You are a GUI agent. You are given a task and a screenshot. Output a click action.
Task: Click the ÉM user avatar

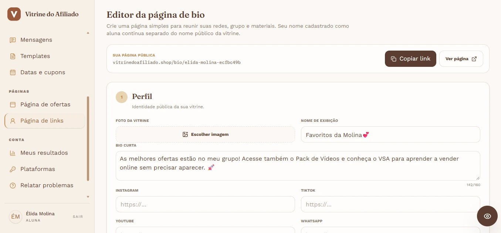16,217
